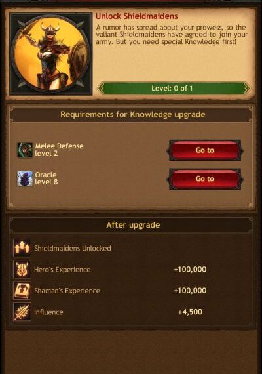Click the Influence sword icon
This screenshot has height=374, width=262.
22,312
